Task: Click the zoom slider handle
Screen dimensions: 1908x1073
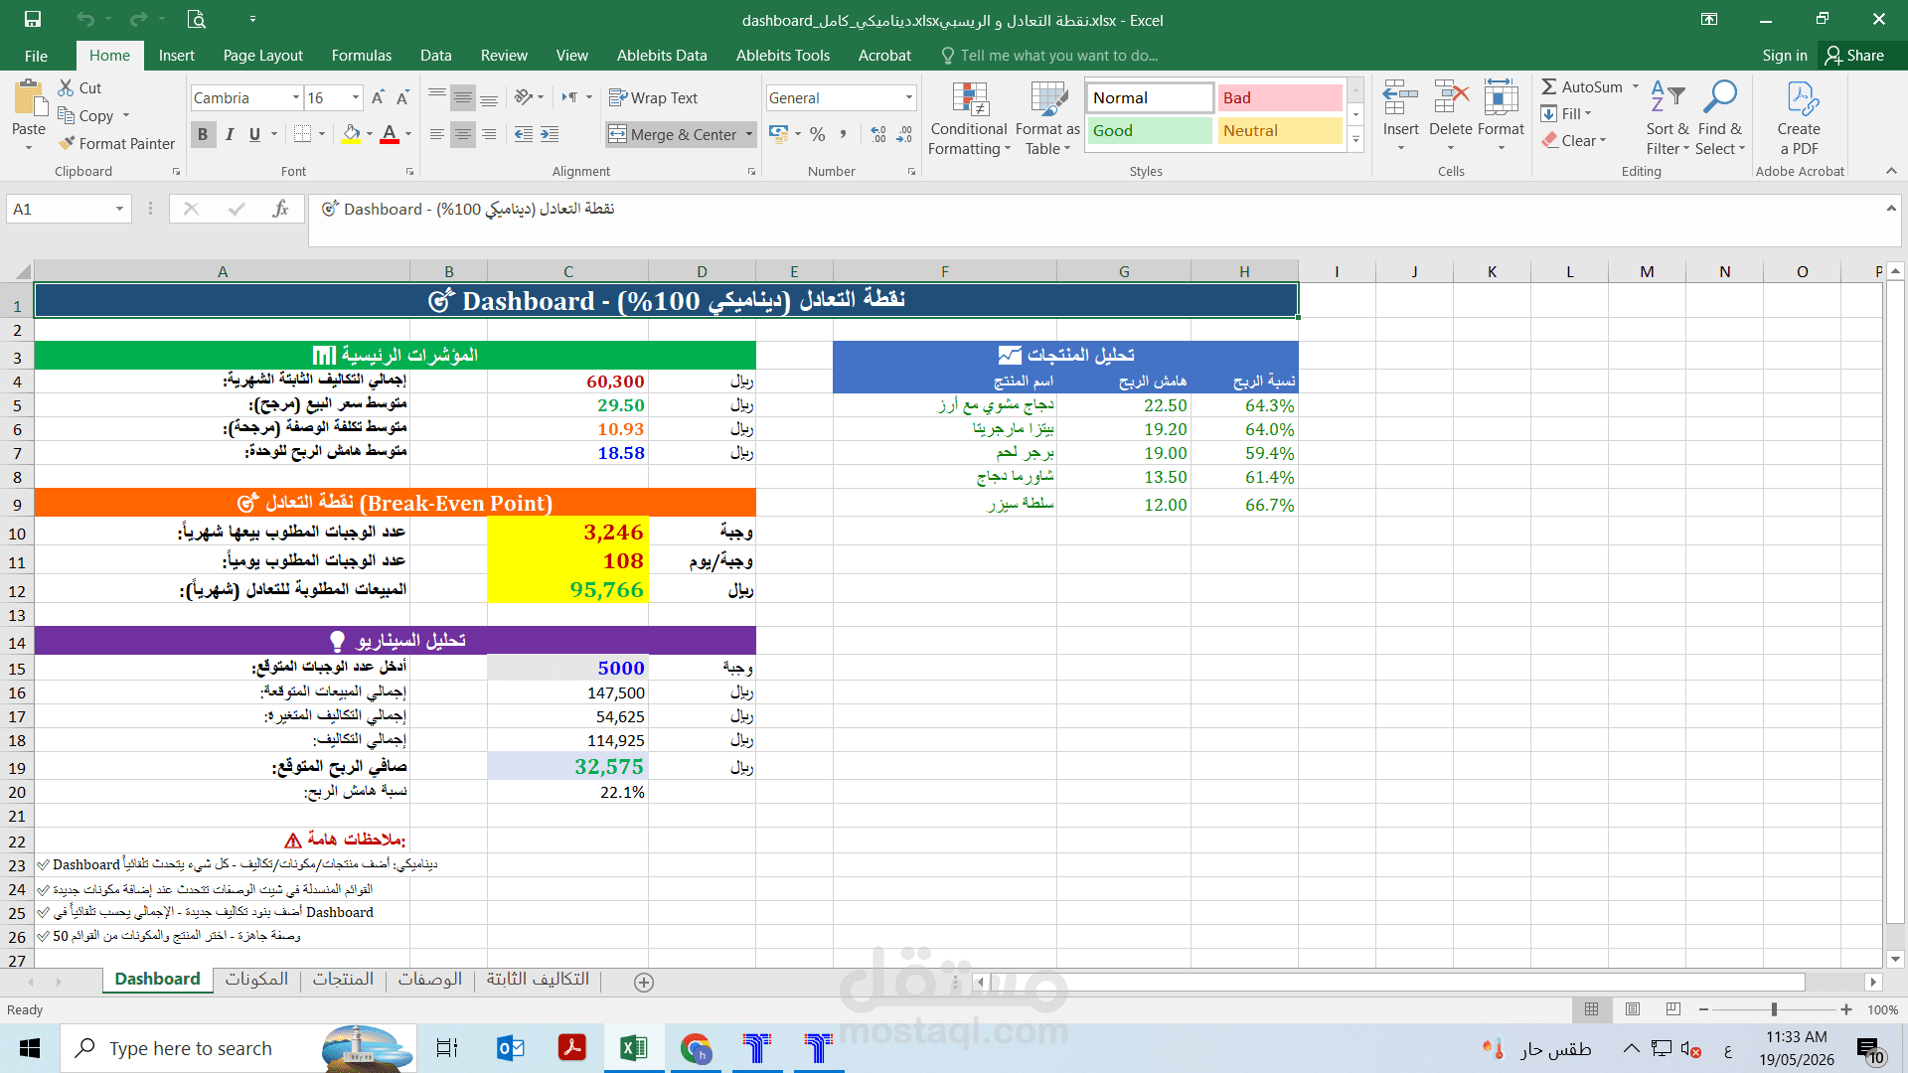Action: pos(1774,1009)
